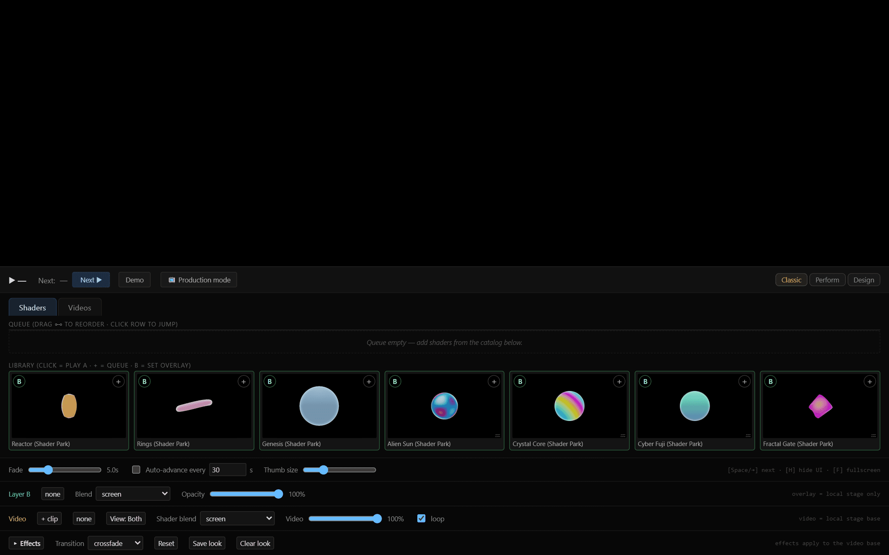
Task: Select the Classic layout mode
Action: pyautogui.click(x=791, y=280)
